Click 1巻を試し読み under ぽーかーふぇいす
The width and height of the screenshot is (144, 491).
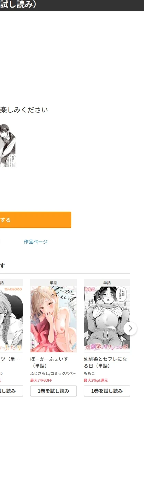pyautogui.click(x=53, y=391)
